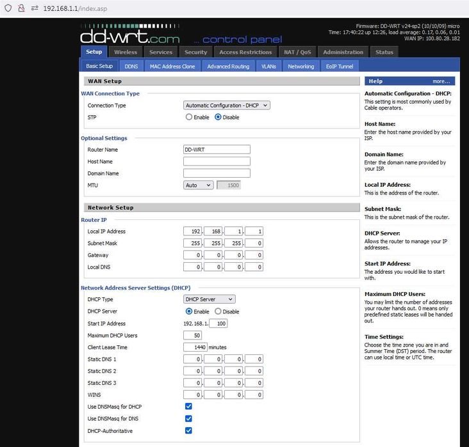
Task: Disable the DHCP Server radio option
Action: click(x=218, y=311)
